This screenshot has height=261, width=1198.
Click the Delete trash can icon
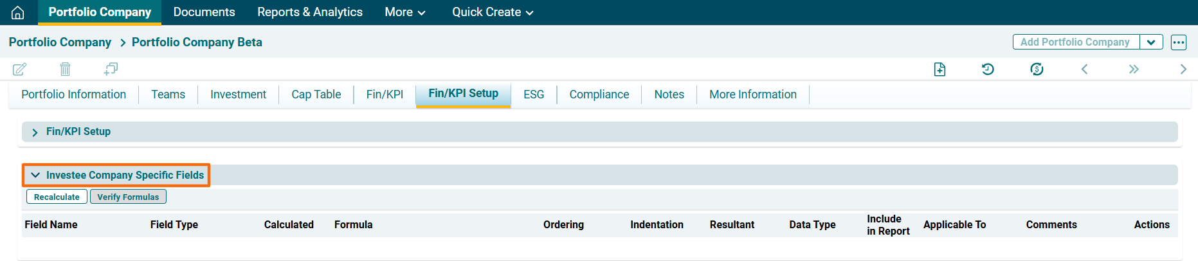[65, 69]
